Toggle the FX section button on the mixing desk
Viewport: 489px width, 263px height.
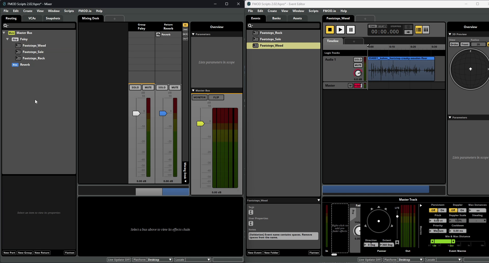click(x=185, y=25)
